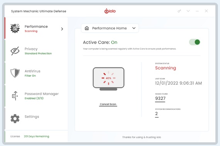Click the Enabled (3/3) status text
220x146 pixels.
coord(34,98)
